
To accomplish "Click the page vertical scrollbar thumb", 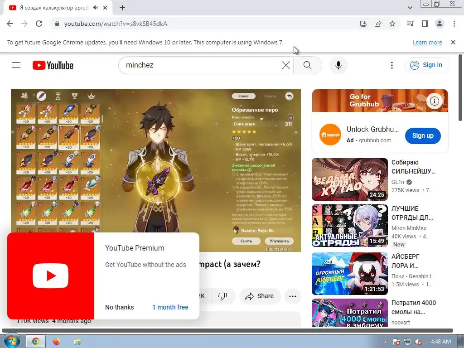I will tap(460, 87).
